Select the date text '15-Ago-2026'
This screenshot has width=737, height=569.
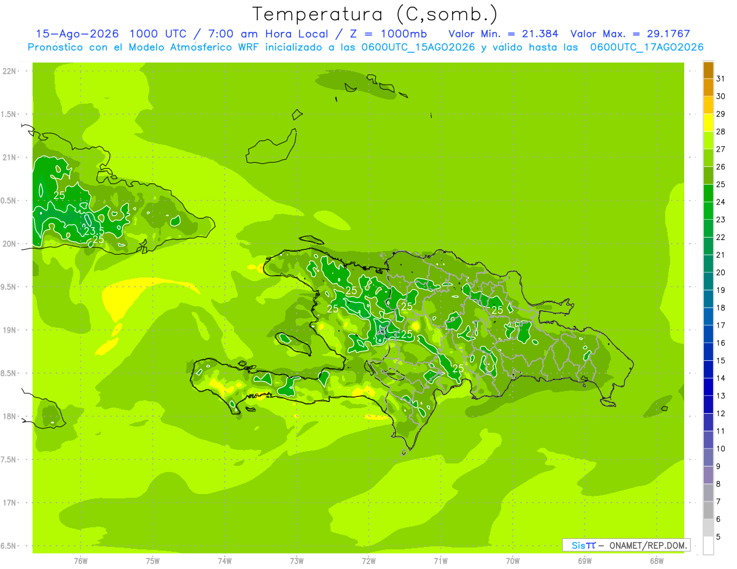pyautogui.click(x=76, y=34)
